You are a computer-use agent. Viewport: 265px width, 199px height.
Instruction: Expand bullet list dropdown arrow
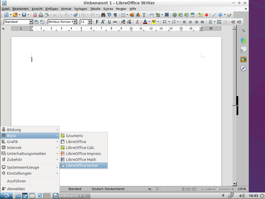tap(169, 22)
